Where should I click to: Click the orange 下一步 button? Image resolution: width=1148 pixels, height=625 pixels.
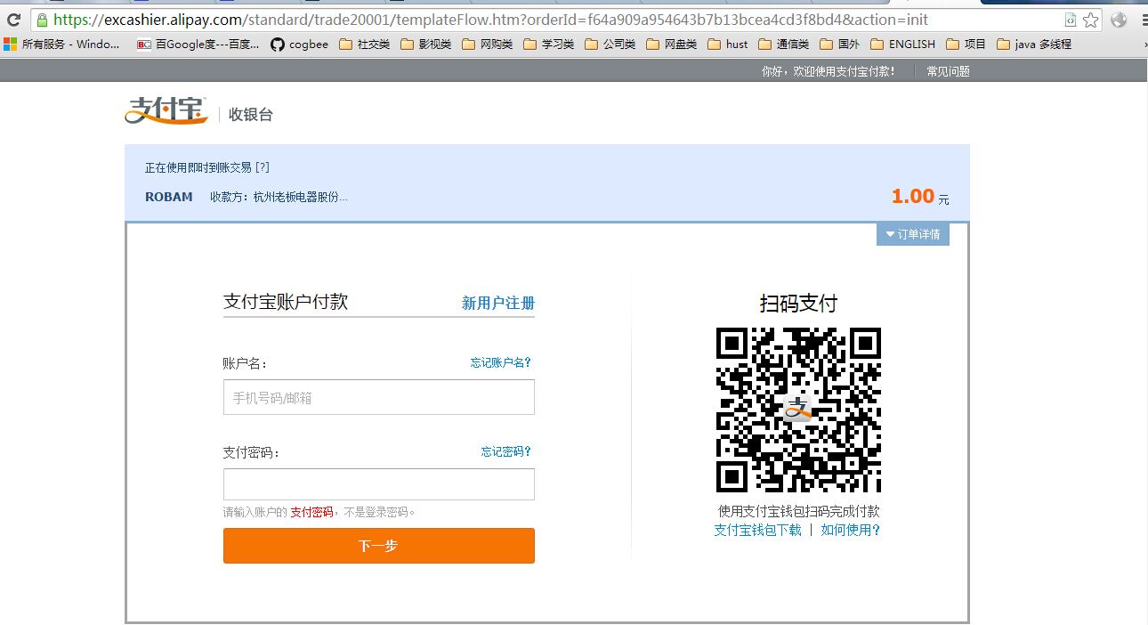click(379, 546)
